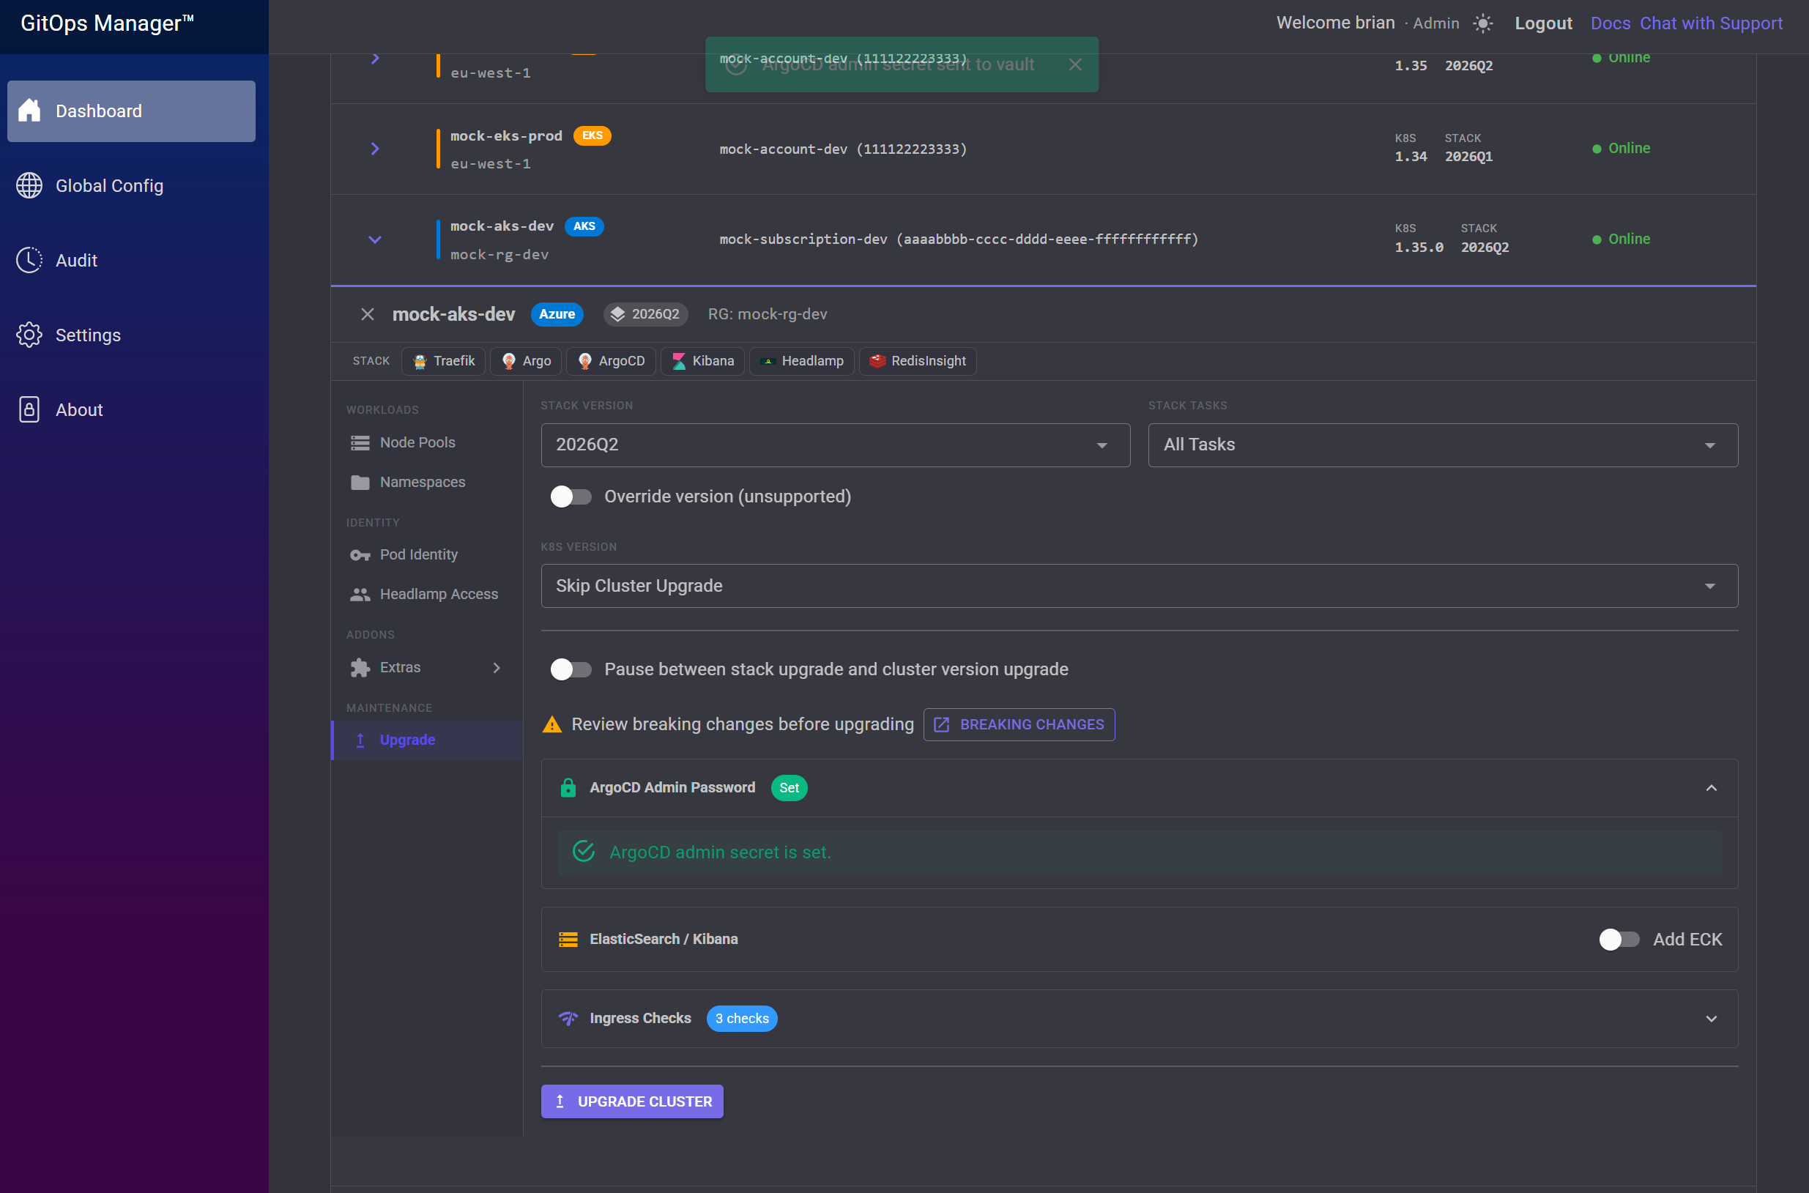Open the BREAKING CHANGES link button
The height and width of the screenshot is (1193, 1809).
[1019, 724]
